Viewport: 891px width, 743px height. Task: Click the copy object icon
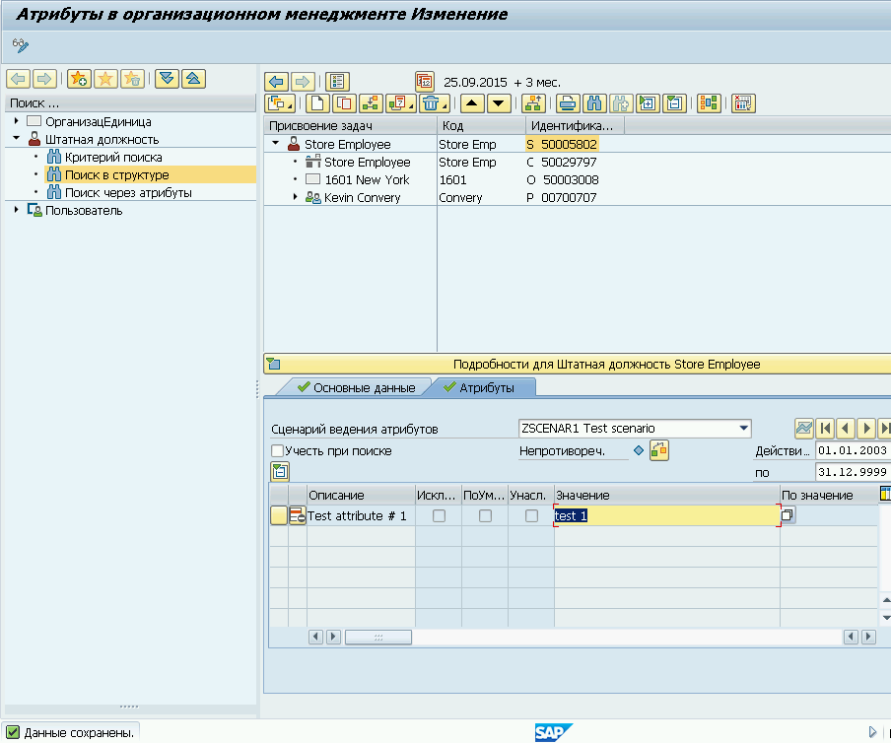click(344, 103)
